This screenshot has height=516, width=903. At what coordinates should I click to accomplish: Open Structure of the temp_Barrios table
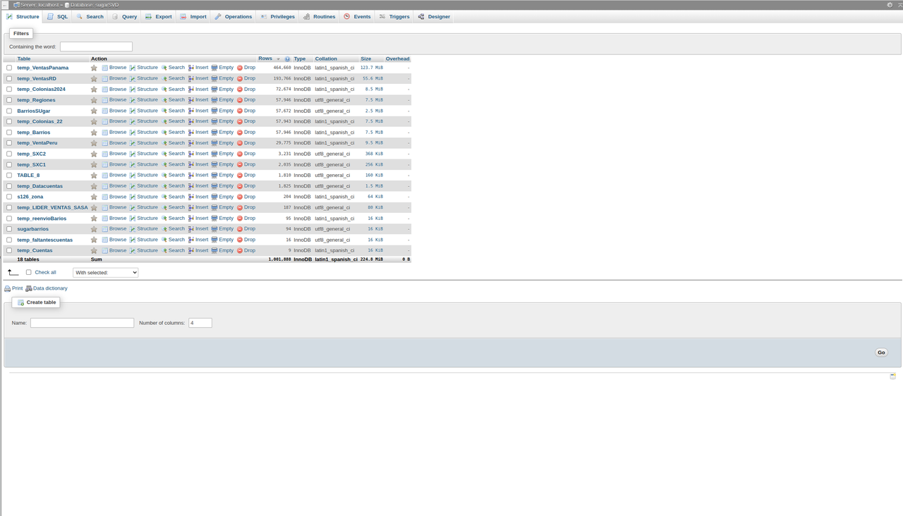click(147, 132)
